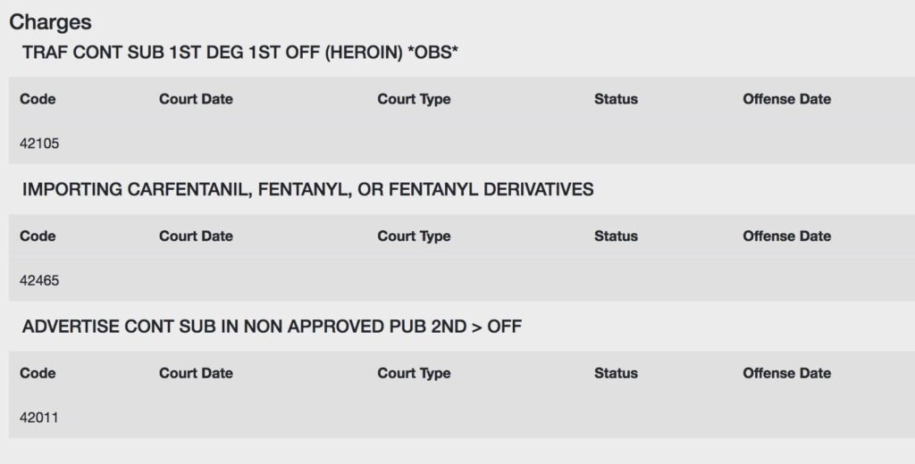Image resolution: width=915 pixels, height=464 pixels.
Task: Click Offense Date header in the advertise charge table
Action: (786, 373)
